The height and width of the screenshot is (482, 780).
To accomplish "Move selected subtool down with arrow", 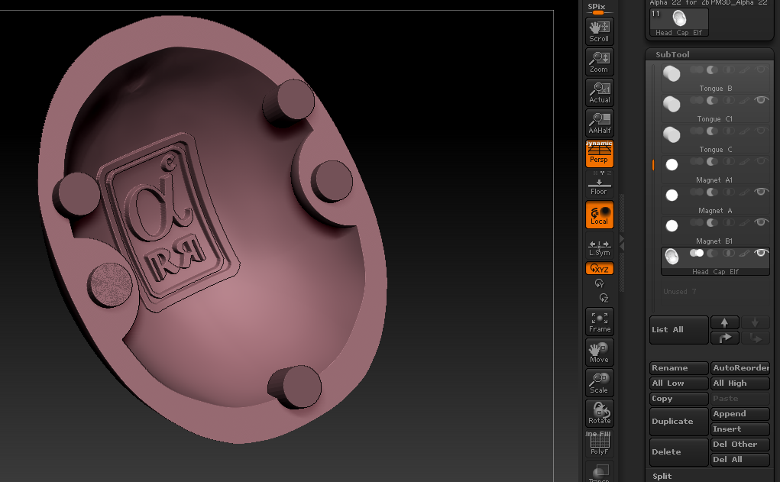I will click(x=755, y=322).
